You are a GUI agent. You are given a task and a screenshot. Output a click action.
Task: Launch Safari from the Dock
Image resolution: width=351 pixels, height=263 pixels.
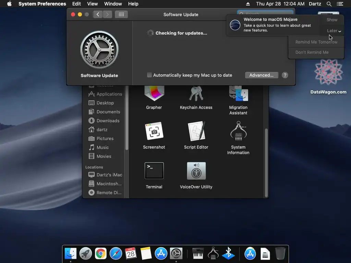click(116, 254)
